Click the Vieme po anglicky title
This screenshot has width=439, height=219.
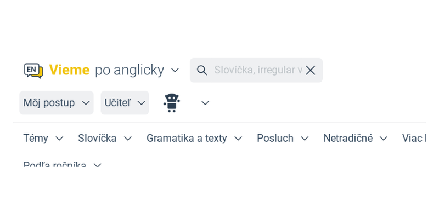coord(106,70)
